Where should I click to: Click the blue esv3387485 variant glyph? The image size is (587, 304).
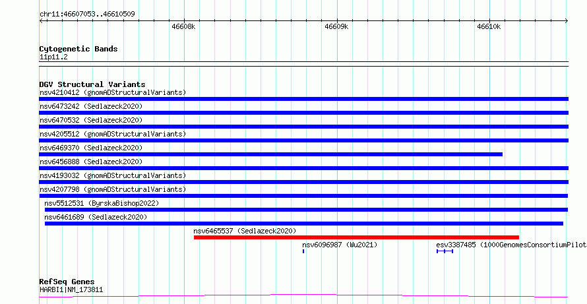[445, 251]
